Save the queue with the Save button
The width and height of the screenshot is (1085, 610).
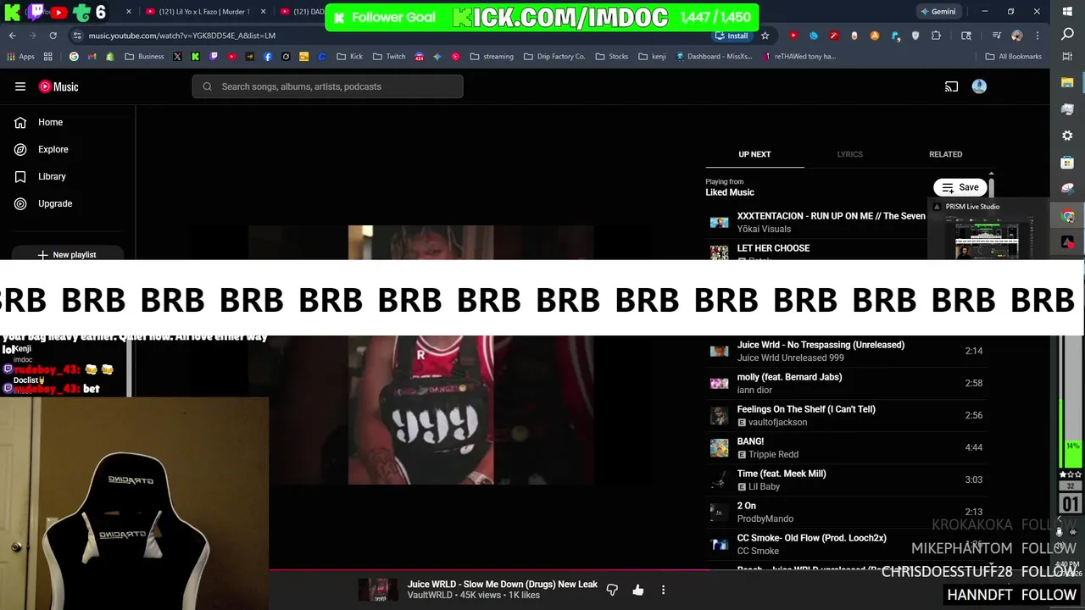click(960, 187)
